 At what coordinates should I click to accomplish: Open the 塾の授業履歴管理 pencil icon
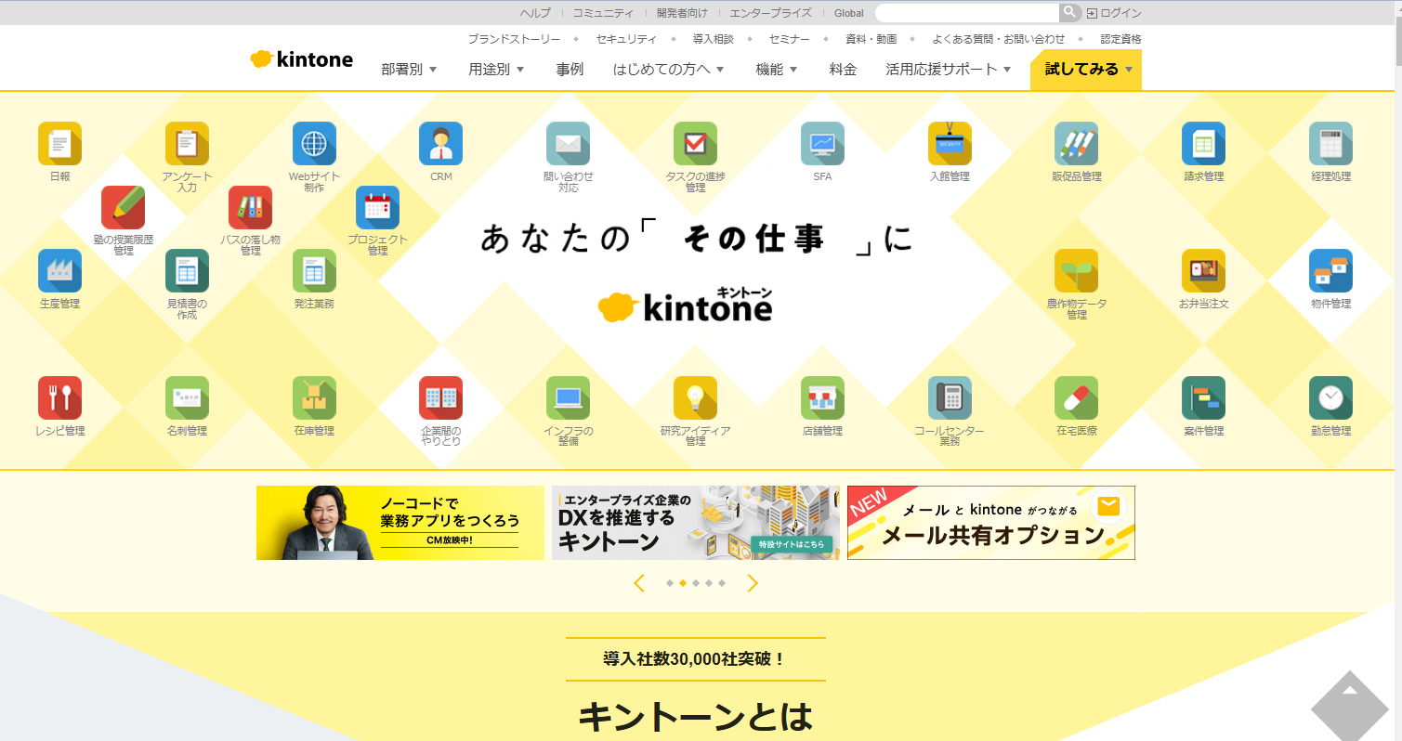[x=123, y=207]
